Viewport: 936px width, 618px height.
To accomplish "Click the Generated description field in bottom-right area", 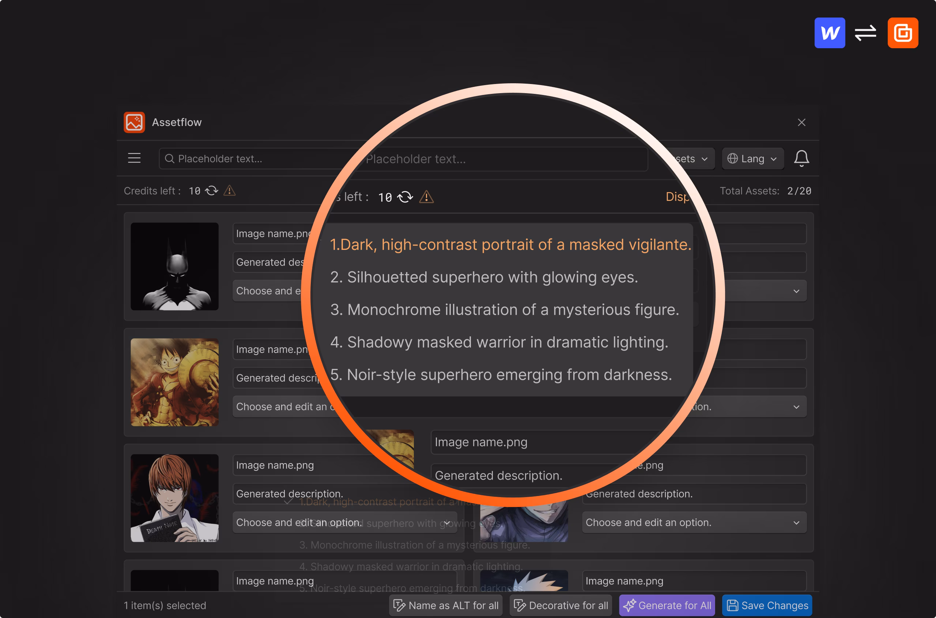I will 694,493.
